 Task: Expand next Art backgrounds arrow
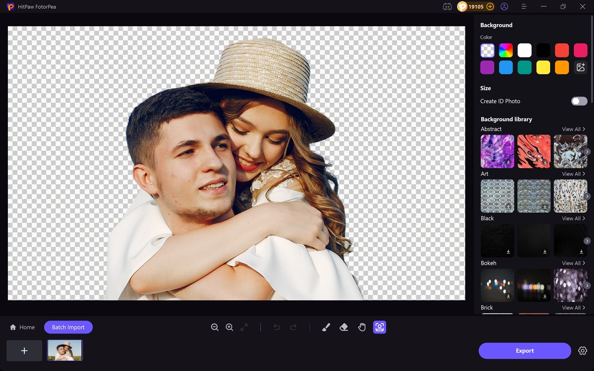pos(587,196)
